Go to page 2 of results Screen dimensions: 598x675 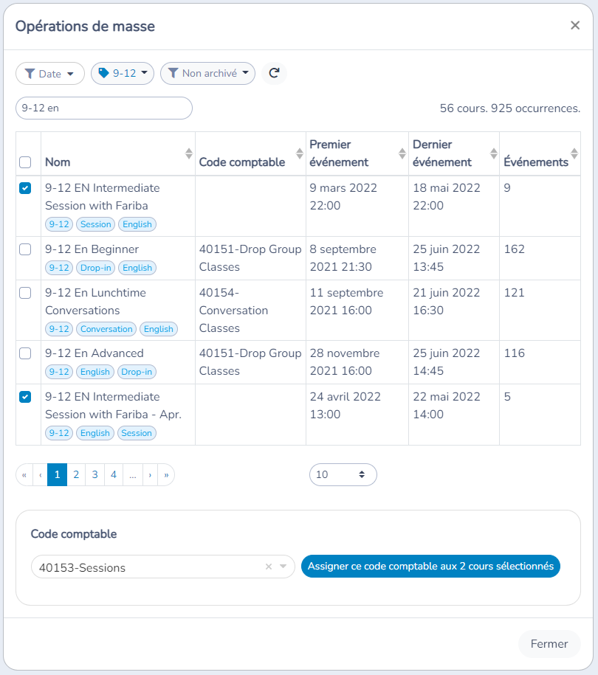(x=76, y=475)
